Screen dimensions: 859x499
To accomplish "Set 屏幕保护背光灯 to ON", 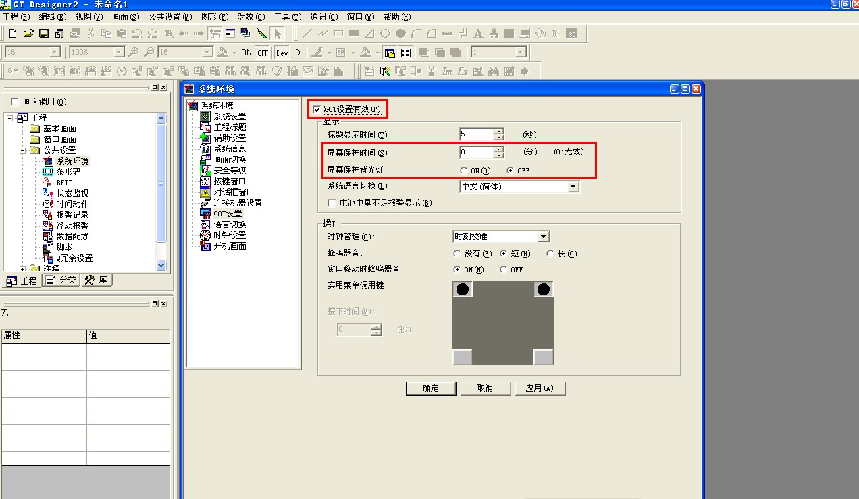I will coord(463,171).
